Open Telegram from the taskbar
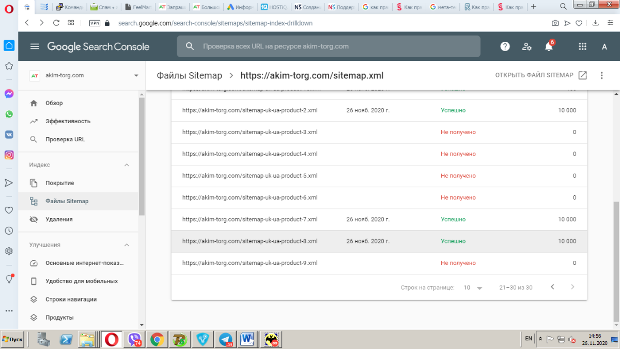620x349 pixels. point(225,339)
